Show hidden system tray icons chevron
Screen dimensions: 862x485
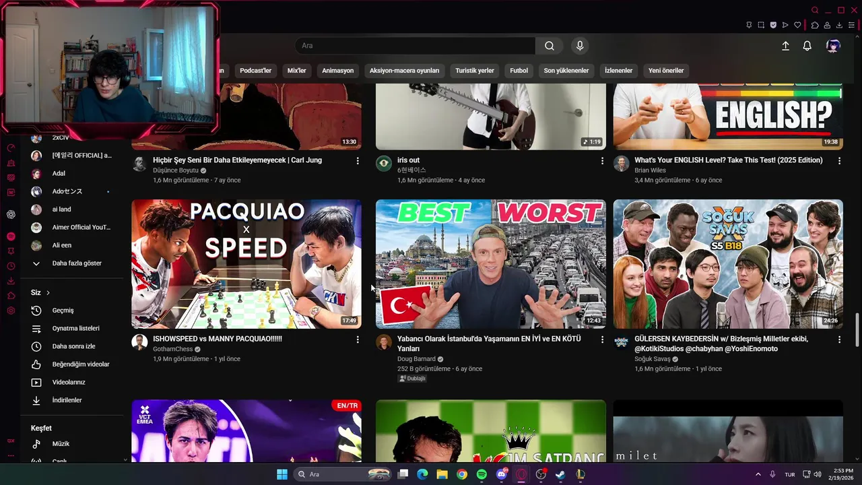[x=758, y=474]
